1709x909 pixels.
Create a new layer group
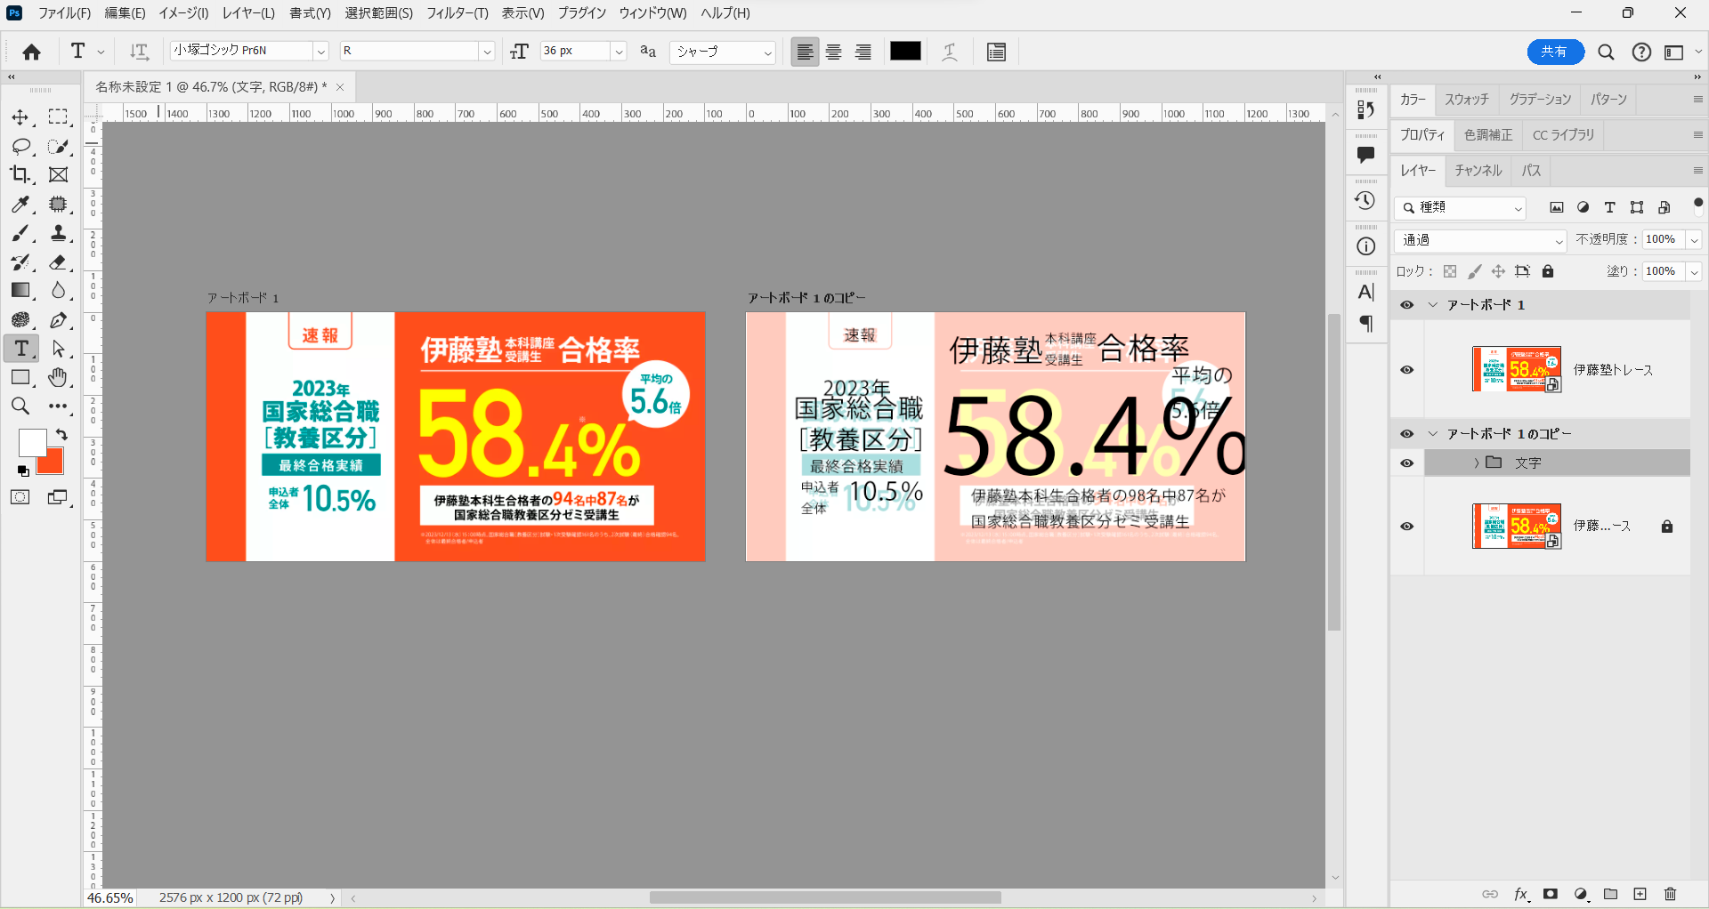click(1610, 894)
